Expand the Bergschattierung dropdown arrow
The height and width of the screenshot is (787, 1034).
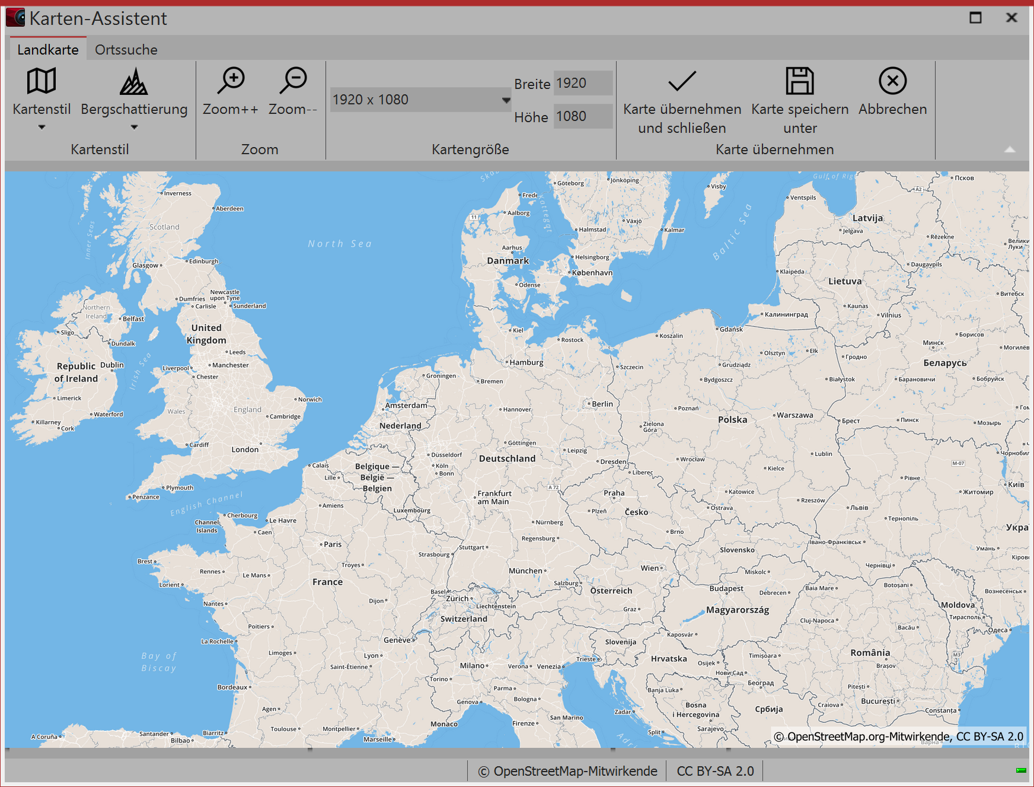tap(134, 127)
